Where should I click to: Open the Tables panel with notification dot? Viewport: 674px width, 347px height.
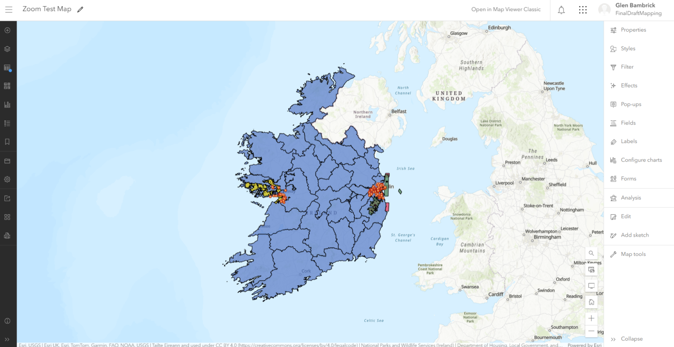(x=7, y=67)
